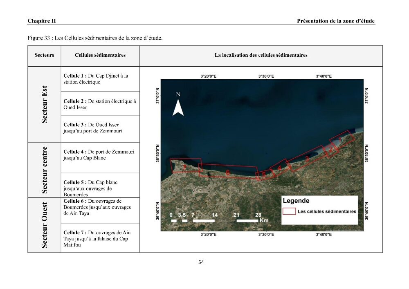The image size is (409, 289).
Task: Click red cell 7 rectangle at Cap Matifou
Action: pyautogui.click(x=186, y=166)
